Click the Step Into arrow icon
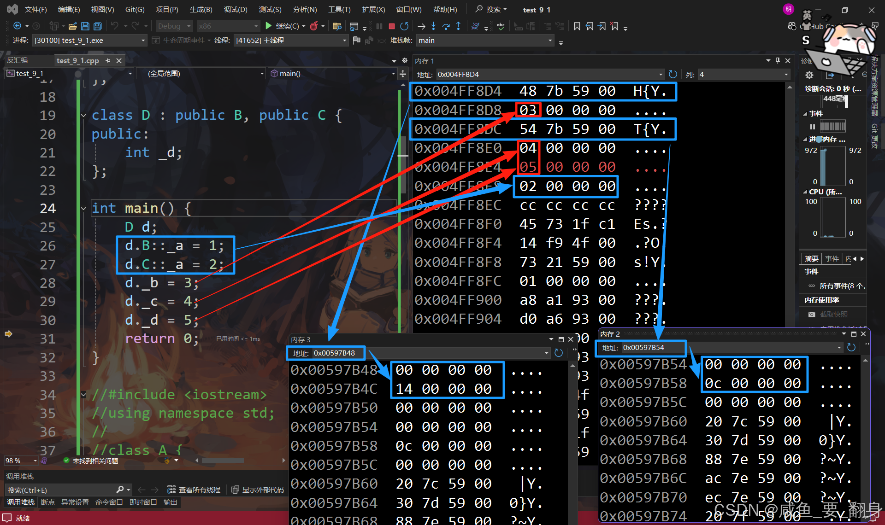 click(433, 26)
